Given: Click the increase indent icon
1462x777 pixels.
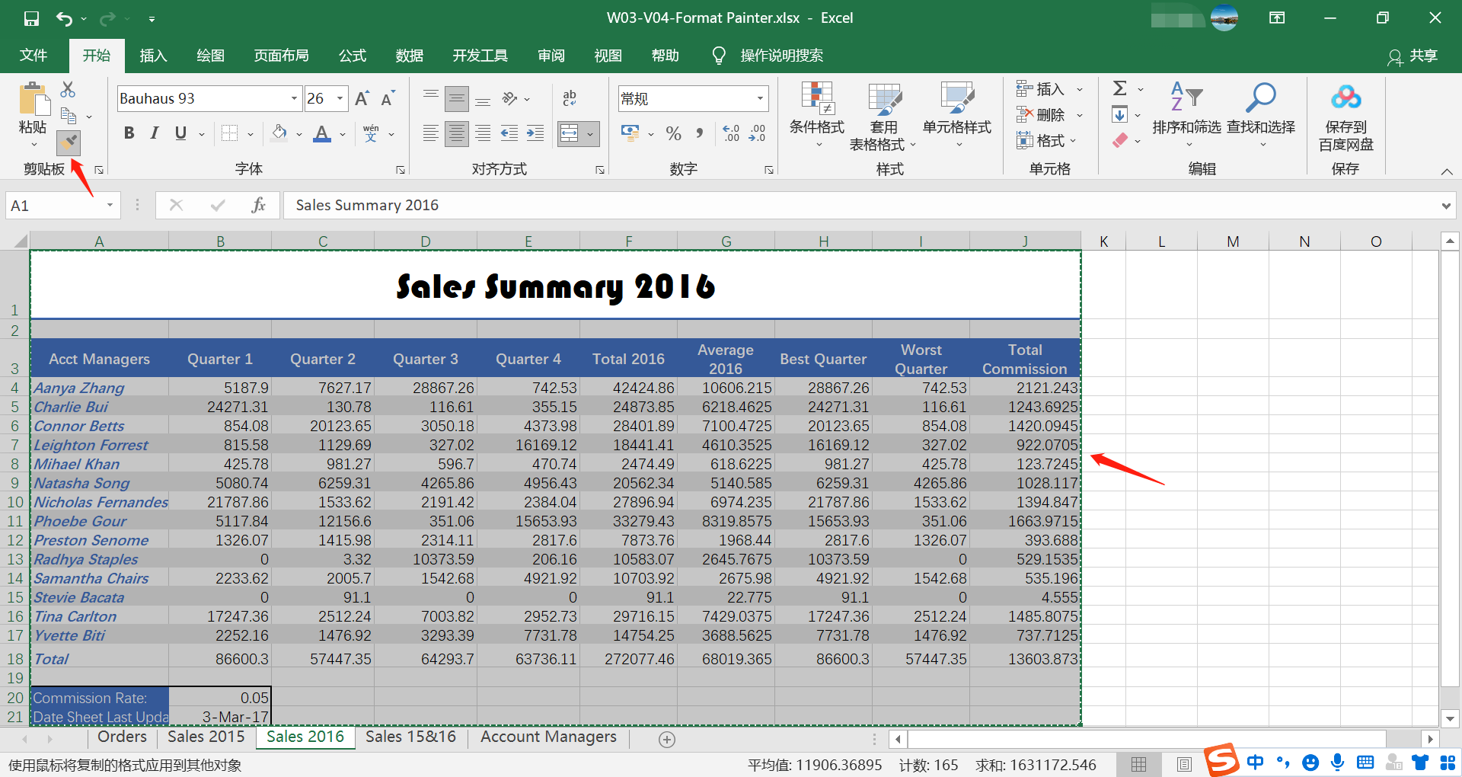Looking at the screenshot, I should (535, 133).
